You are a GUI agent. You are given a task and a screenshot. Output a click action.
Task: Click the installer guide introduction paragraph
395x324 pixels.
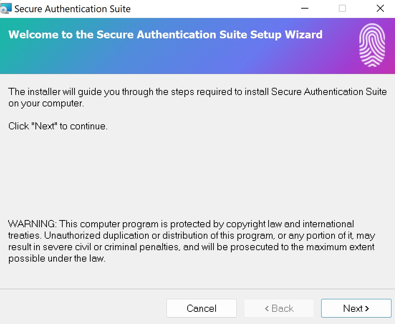(x=198, y=97)
